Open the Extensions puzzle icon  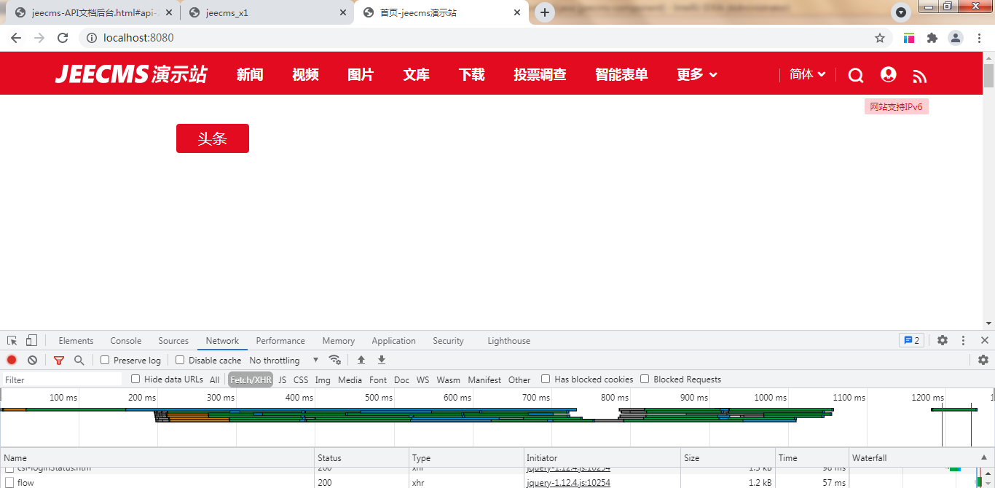click(932, 38)
